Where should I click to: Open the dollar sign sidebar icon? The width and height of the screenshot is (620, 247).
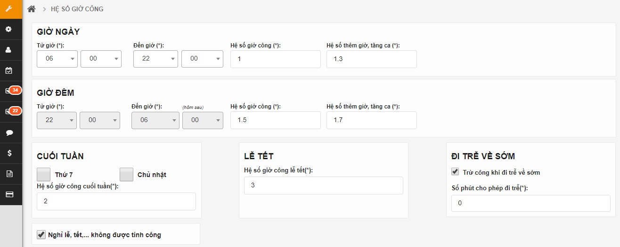8,153
